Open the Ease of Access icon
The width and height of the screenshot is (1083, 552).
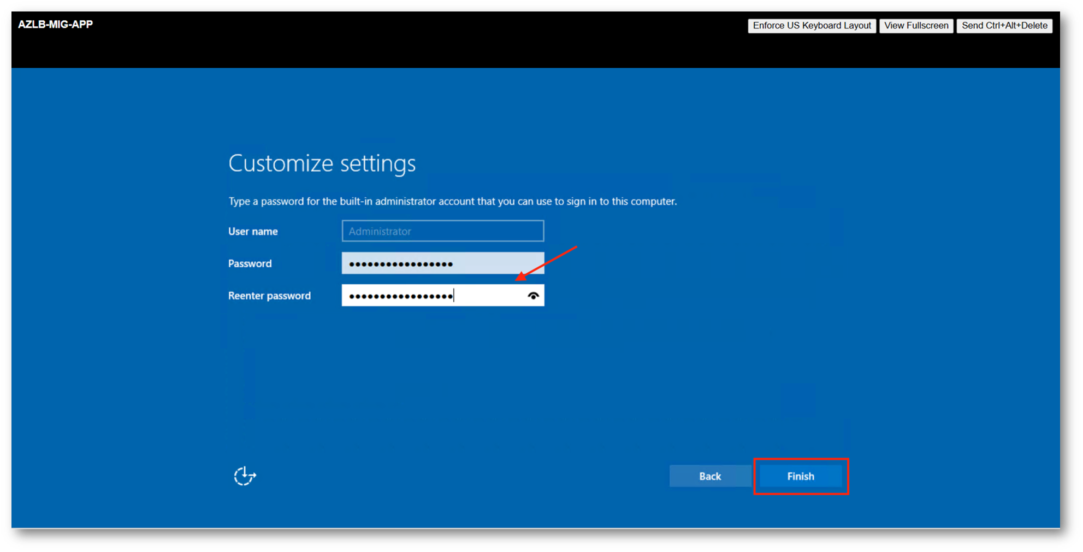(x=245, y=475)
